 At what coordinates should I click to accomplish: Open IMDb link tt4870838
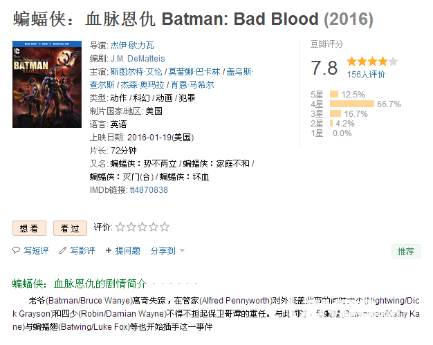tap(149, 190)
